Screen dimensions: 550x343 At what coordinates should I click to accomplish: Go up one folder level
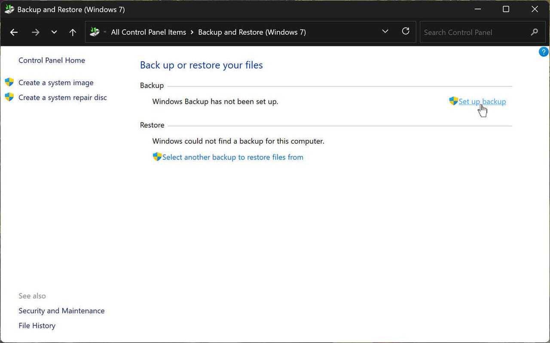click(x=73, y=32)
